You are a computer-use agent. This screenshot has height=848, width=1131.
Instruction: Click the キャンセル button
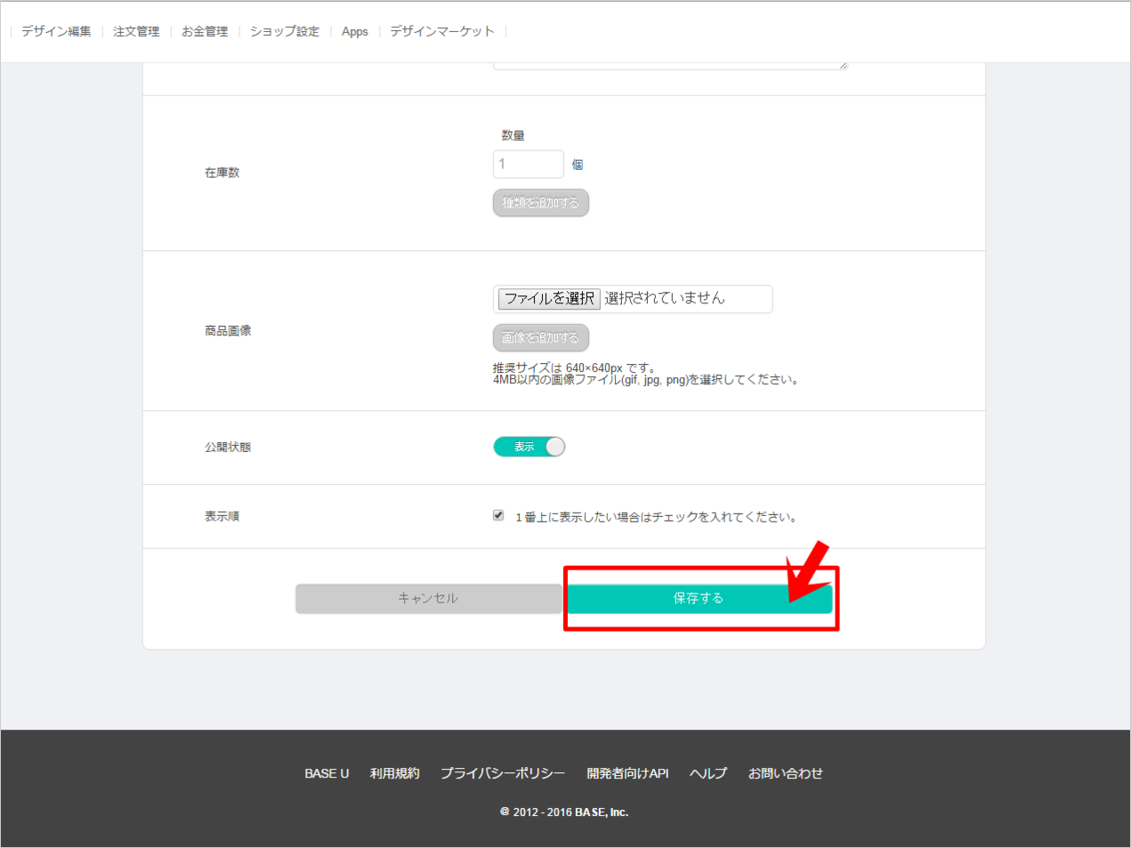point(428,599)
